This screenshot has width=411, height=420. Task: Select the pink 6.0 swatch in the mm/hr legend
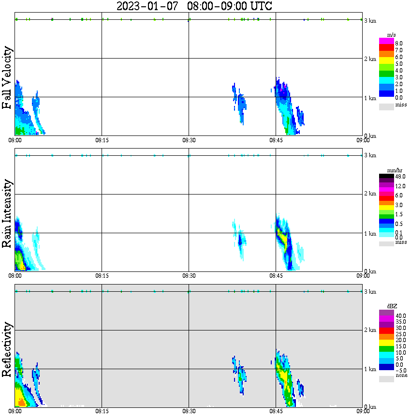[x=386, y=194]
